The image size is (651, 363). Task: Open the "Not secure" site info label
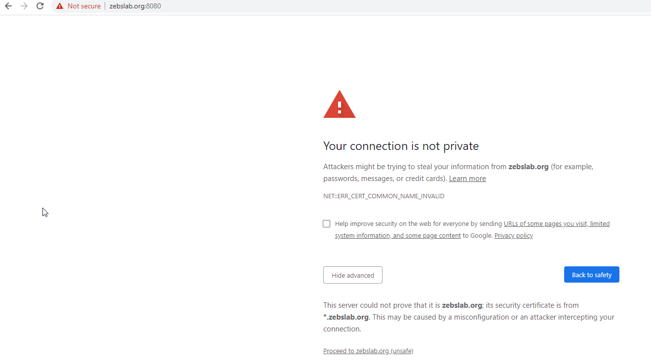[x=84, y=6]
